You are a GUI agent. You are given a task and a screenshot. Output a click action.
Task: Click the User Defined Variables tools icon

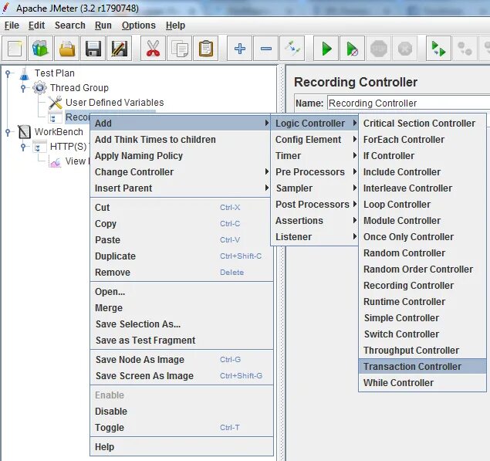click(56, 103)
